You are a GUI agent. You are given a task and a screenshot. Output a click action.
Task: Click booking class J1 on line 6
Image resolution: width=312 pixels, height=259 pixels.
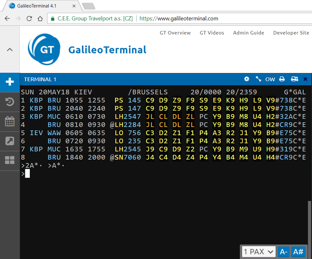[x=244, y=141]
